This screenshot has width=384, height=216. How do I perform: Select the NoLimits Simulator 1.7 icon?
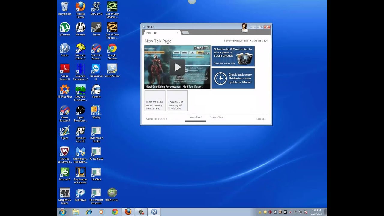pyautogui.click(x=80, y=72)
